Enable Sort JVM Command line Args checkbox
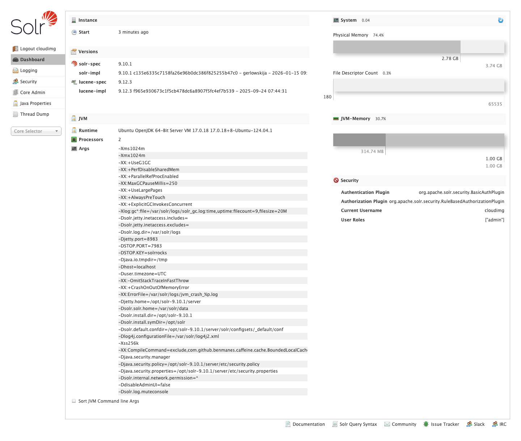 [x=74, y=401]
